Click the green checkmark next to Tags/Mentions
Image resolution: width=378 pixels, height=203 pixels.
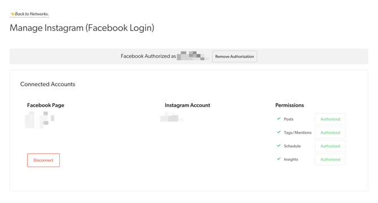coord(279,132)
